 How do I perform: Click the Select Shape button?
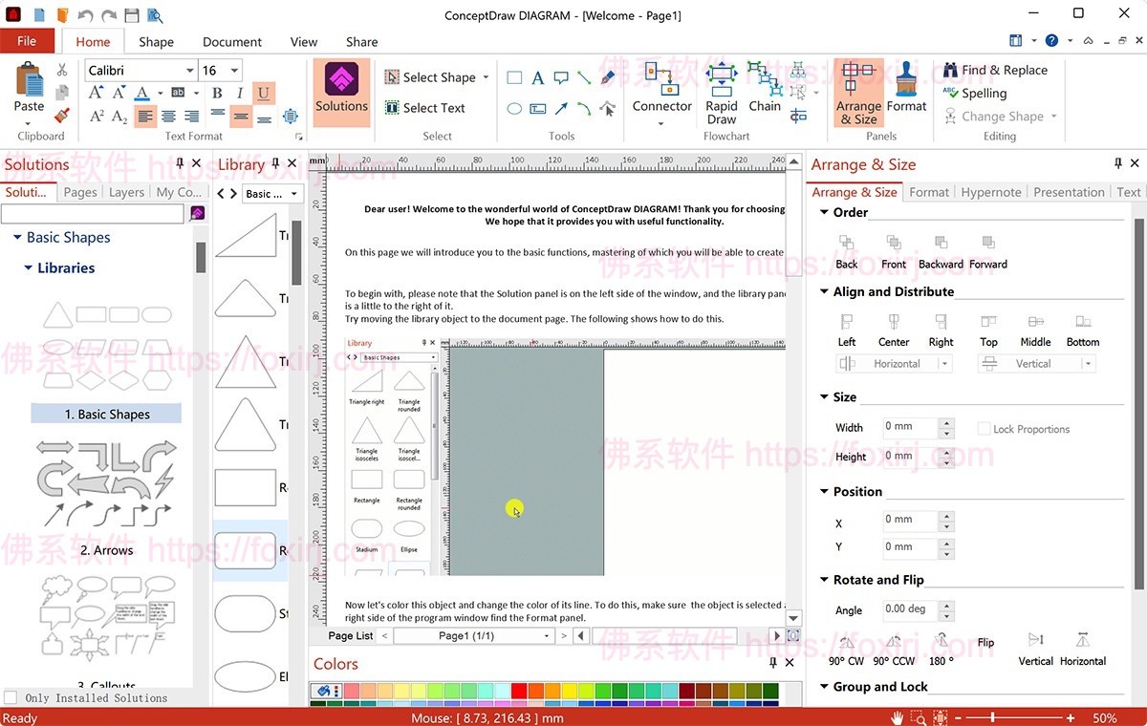point(435,76)
